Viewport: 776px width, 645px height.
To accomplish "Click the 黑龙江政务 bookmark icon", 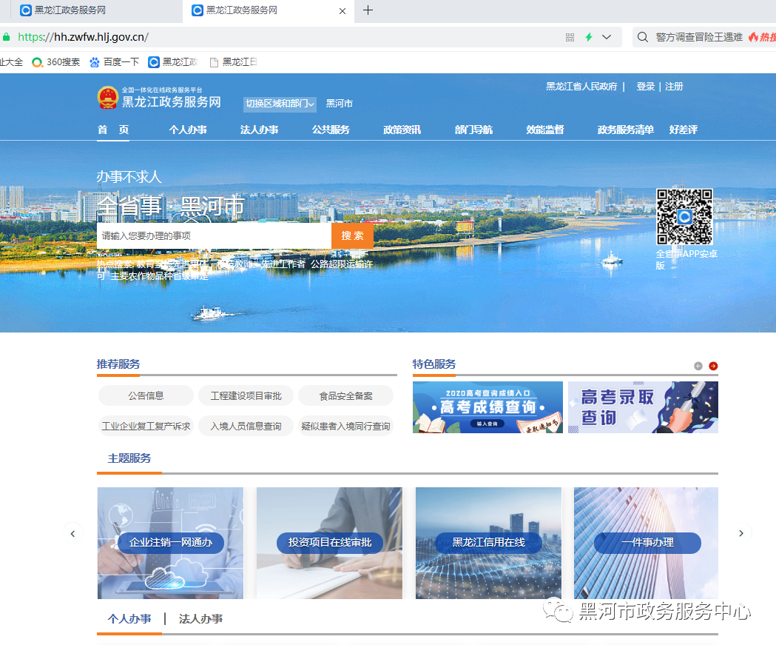I will (154, 62).
